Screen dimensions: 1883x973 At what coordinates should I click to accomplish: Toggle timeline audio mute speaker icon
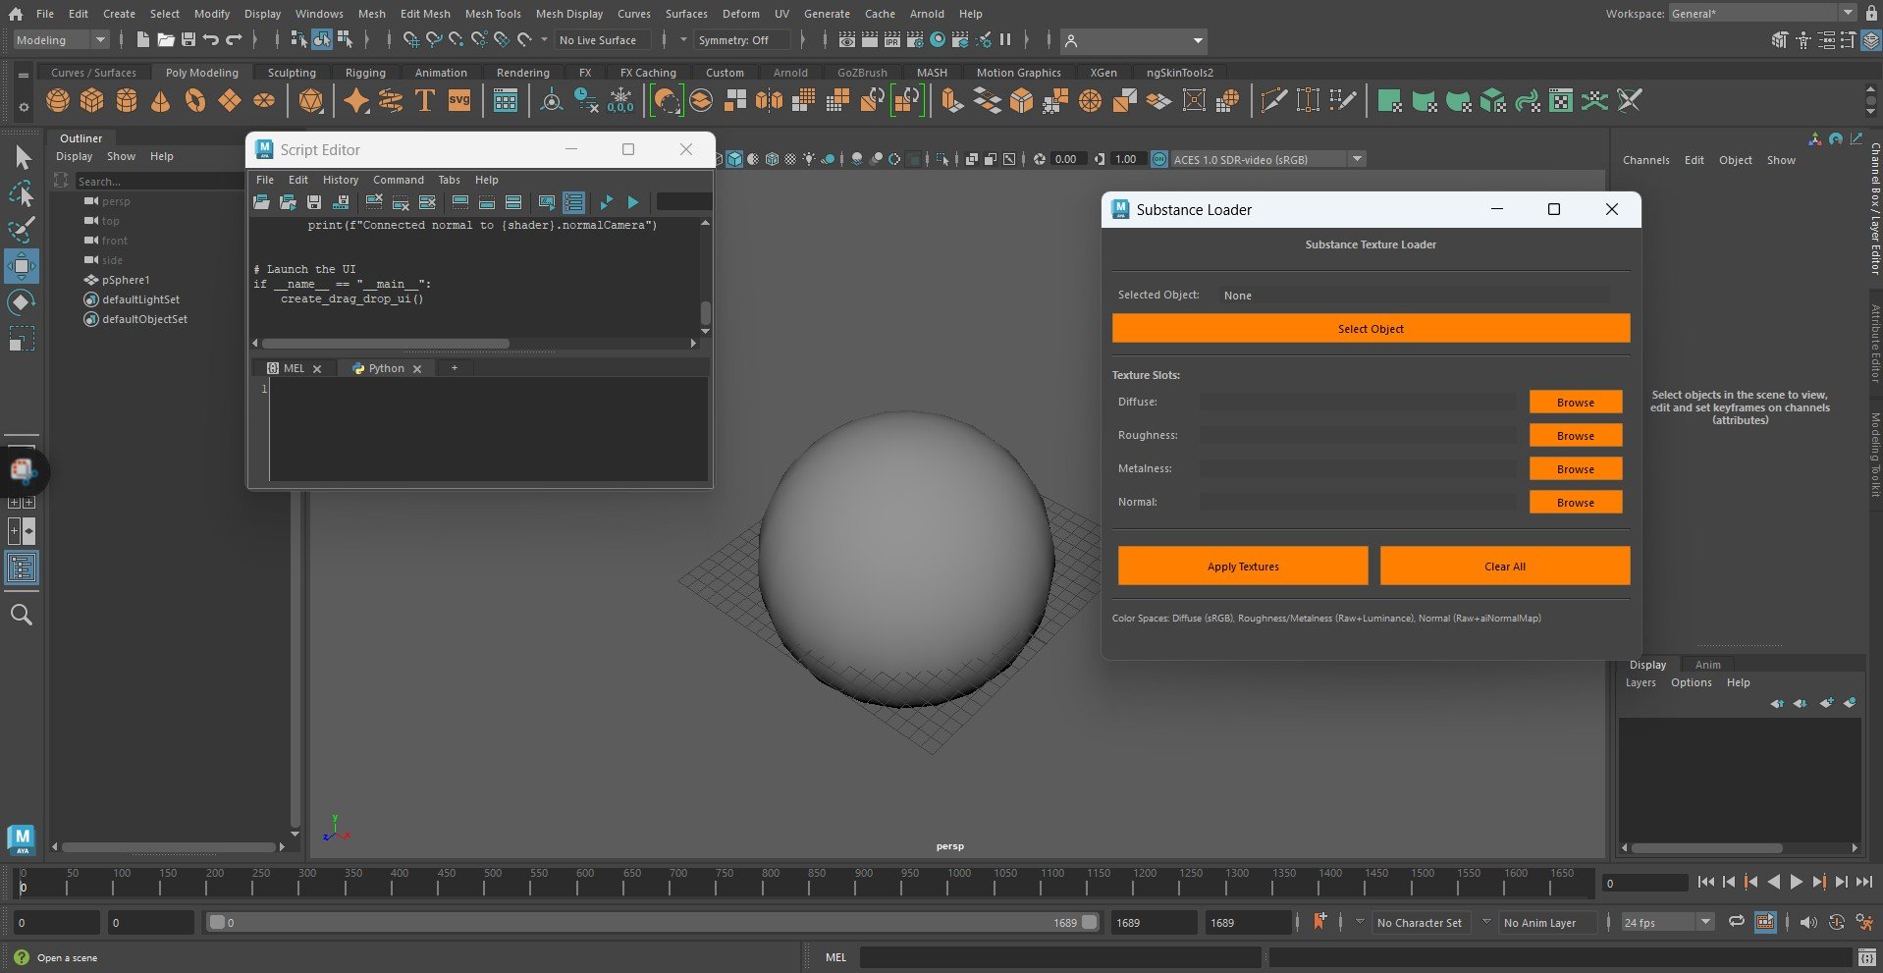click(1808, 922)
